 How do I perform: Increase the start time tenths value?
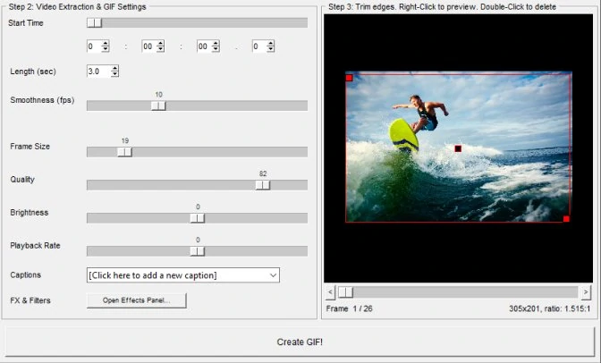(271, 44)
